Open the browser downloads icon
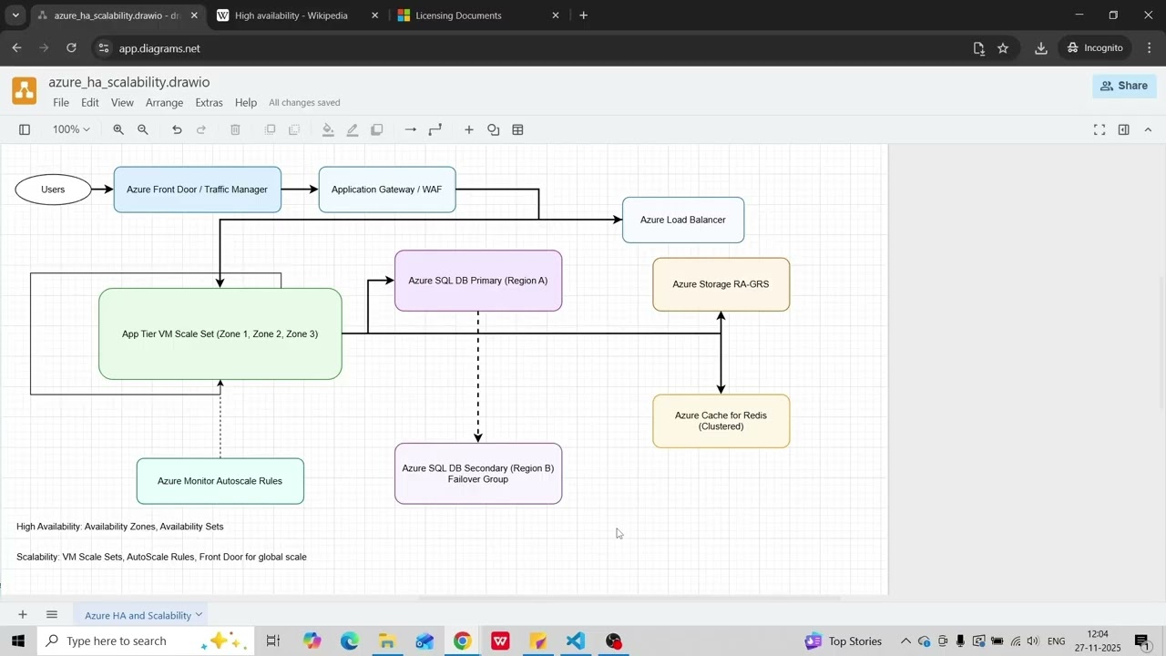The width and height of the screenshot is (1166, 656). coord(1041,48)
